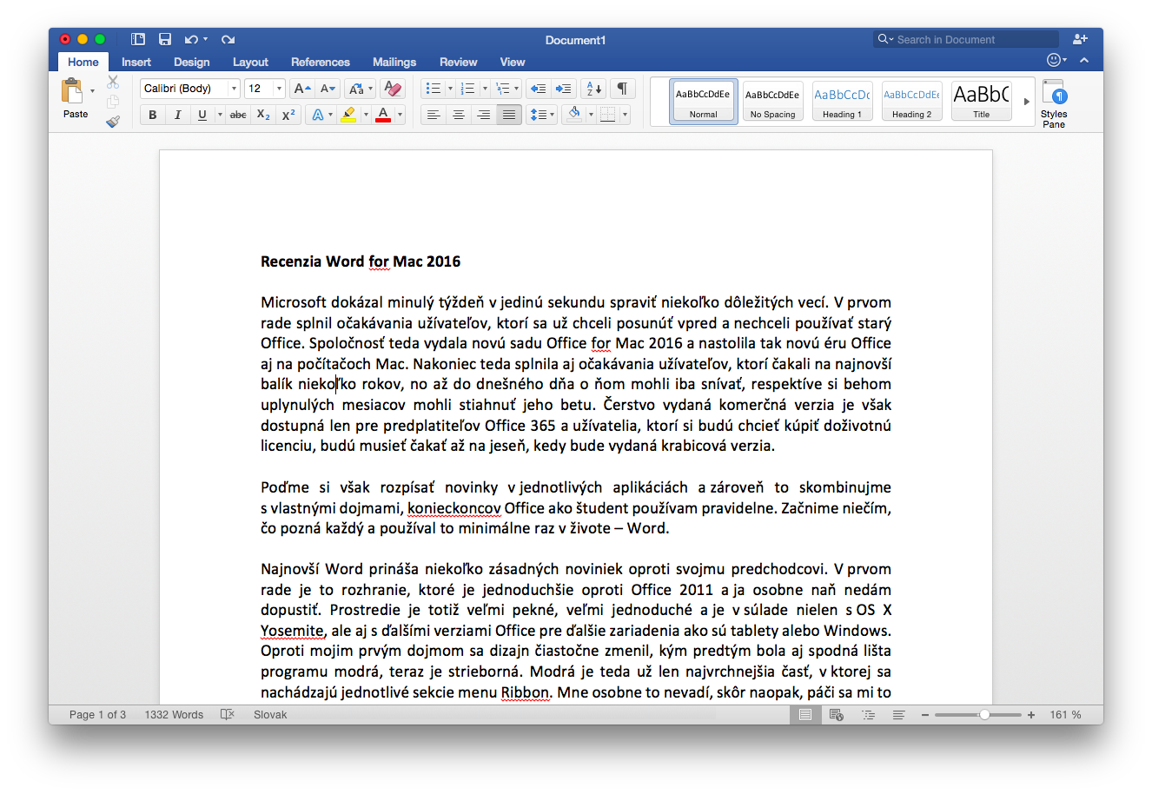Toggle strikethrough formatting
The image size is (1152, 794).
(238, 115)
